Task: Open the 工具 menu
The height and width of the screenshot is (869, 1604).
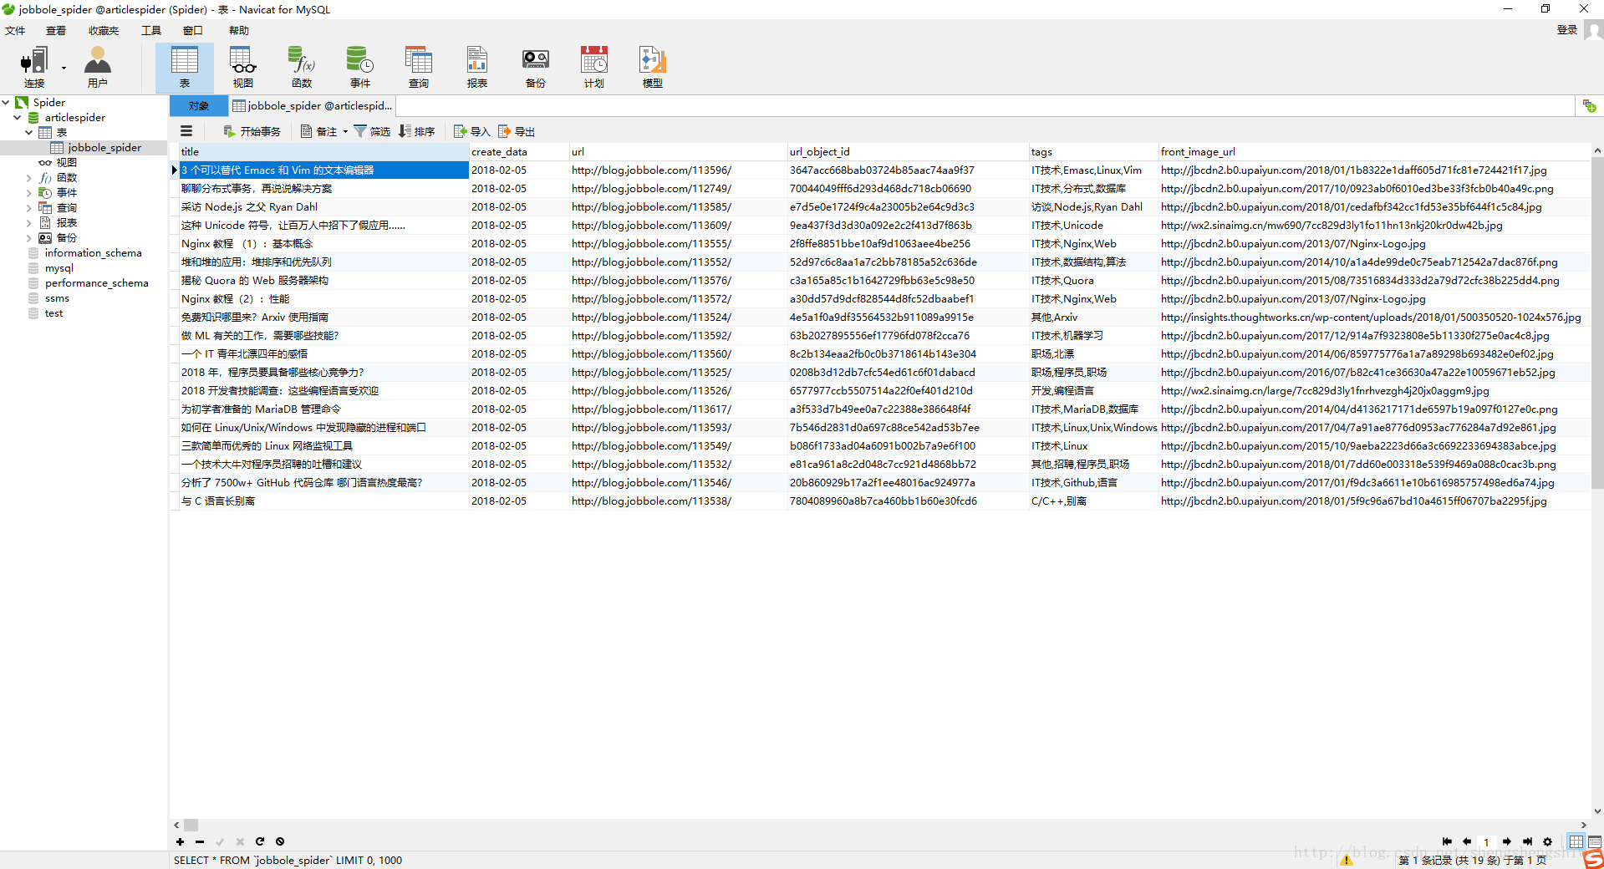Action: (151, 30)
